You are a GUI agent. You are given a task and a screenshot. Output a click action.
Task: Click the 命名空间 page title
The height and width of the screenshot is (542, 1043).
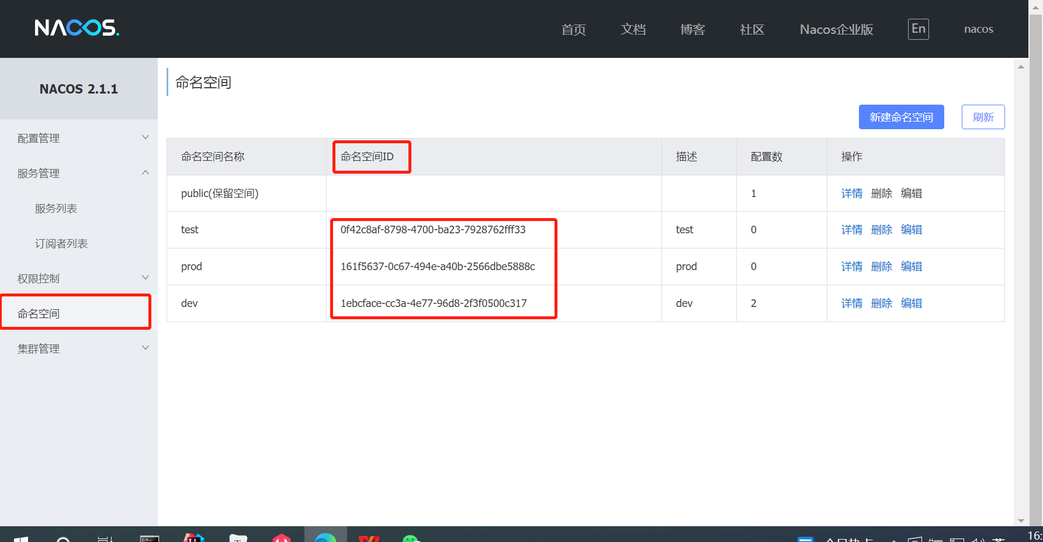[203, 82]
